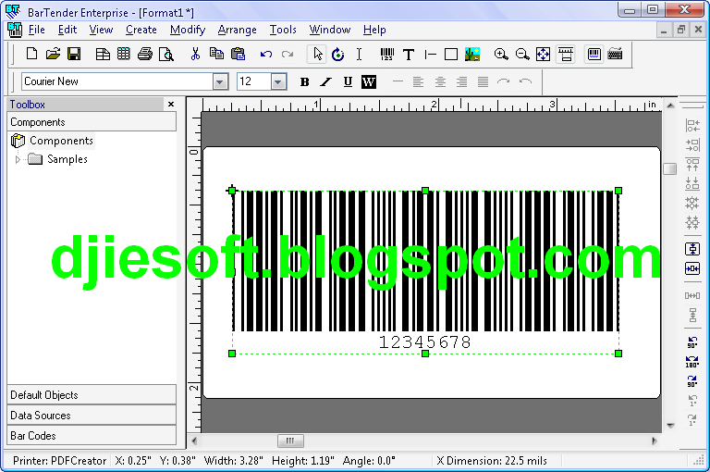The width and height of the screenshot is (710, 472).
Task: Click the horizontal scrollbar thumb
Action: (x=290, y=441)
